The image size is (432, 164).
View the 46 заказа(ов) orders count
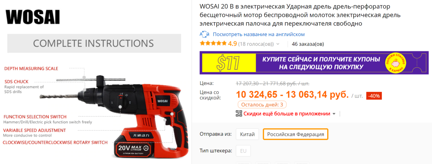308,44
